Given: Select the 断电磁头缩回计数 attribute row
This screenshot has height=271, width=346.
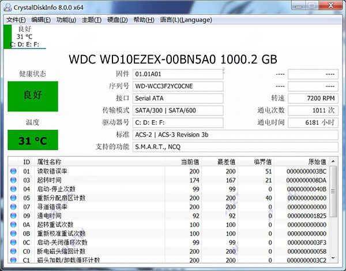Looking at the screenshot, I should 169,251.
